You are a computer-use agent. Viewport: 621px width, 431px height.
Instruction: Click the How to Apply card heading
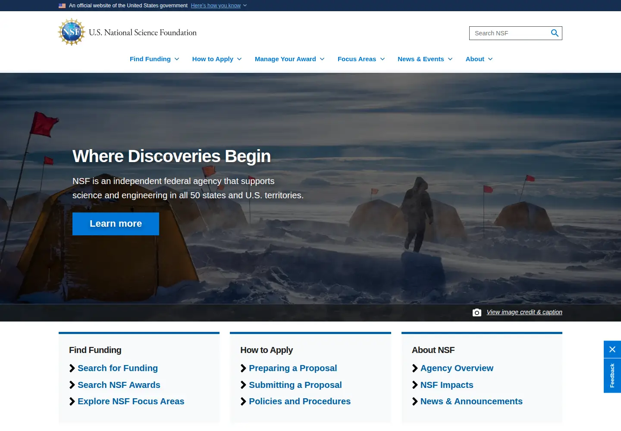(x=267, y=350)
